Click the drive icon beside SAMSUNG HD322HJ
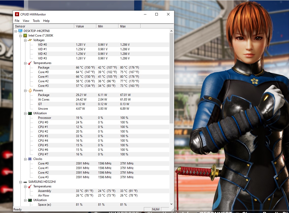This screenshot has height=213, width=289. (25, 182)
